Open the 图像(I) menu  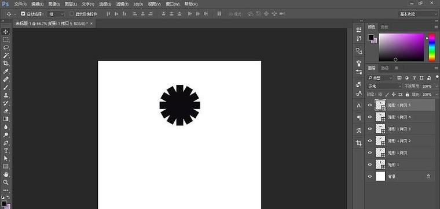click(54, 4)
